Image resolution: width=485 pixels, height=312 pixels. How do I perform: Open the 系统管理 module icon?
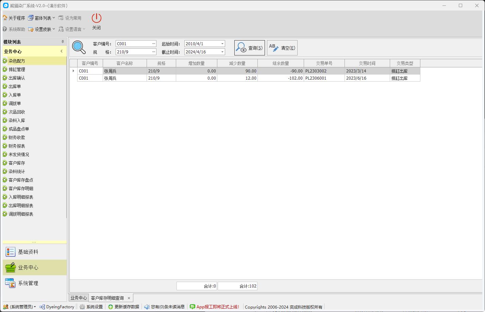[x=11, y=283]
